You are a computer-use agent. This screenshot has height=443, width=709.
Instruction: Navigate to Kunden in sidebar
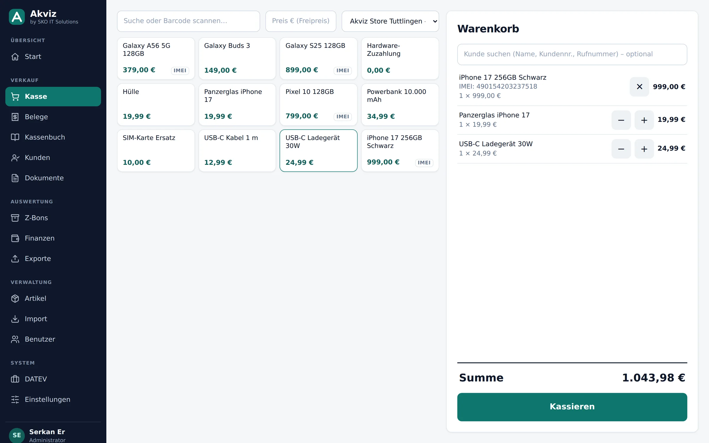click(x=53, y=157)
